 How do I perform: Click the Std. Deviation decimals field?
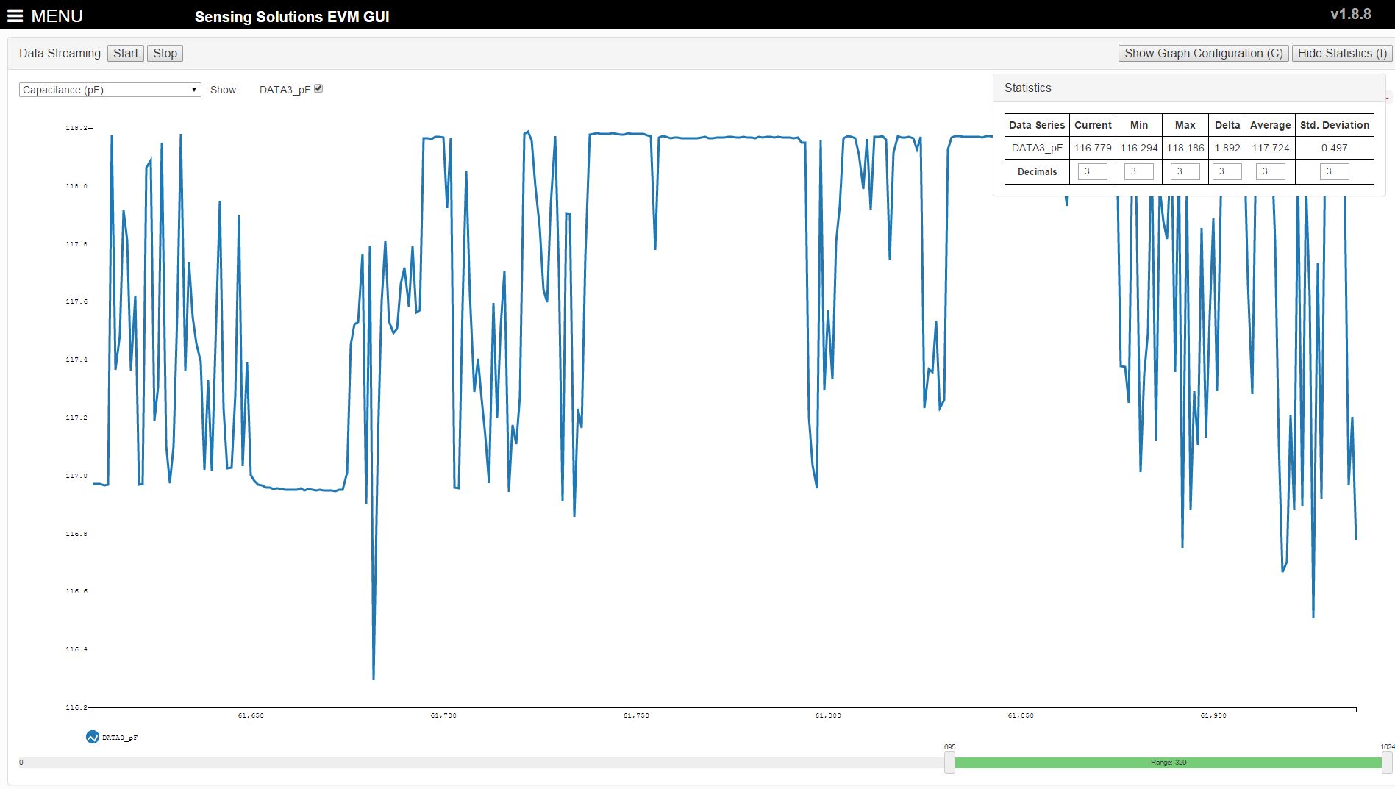[1334, 171]
